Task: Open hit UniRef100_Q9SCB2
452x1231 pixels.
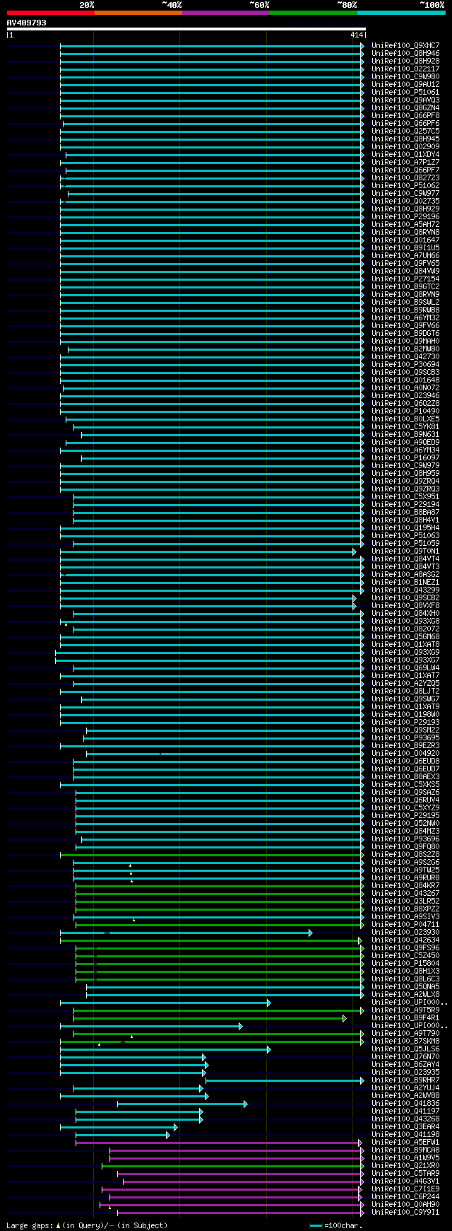Action: tap(405, 598)
